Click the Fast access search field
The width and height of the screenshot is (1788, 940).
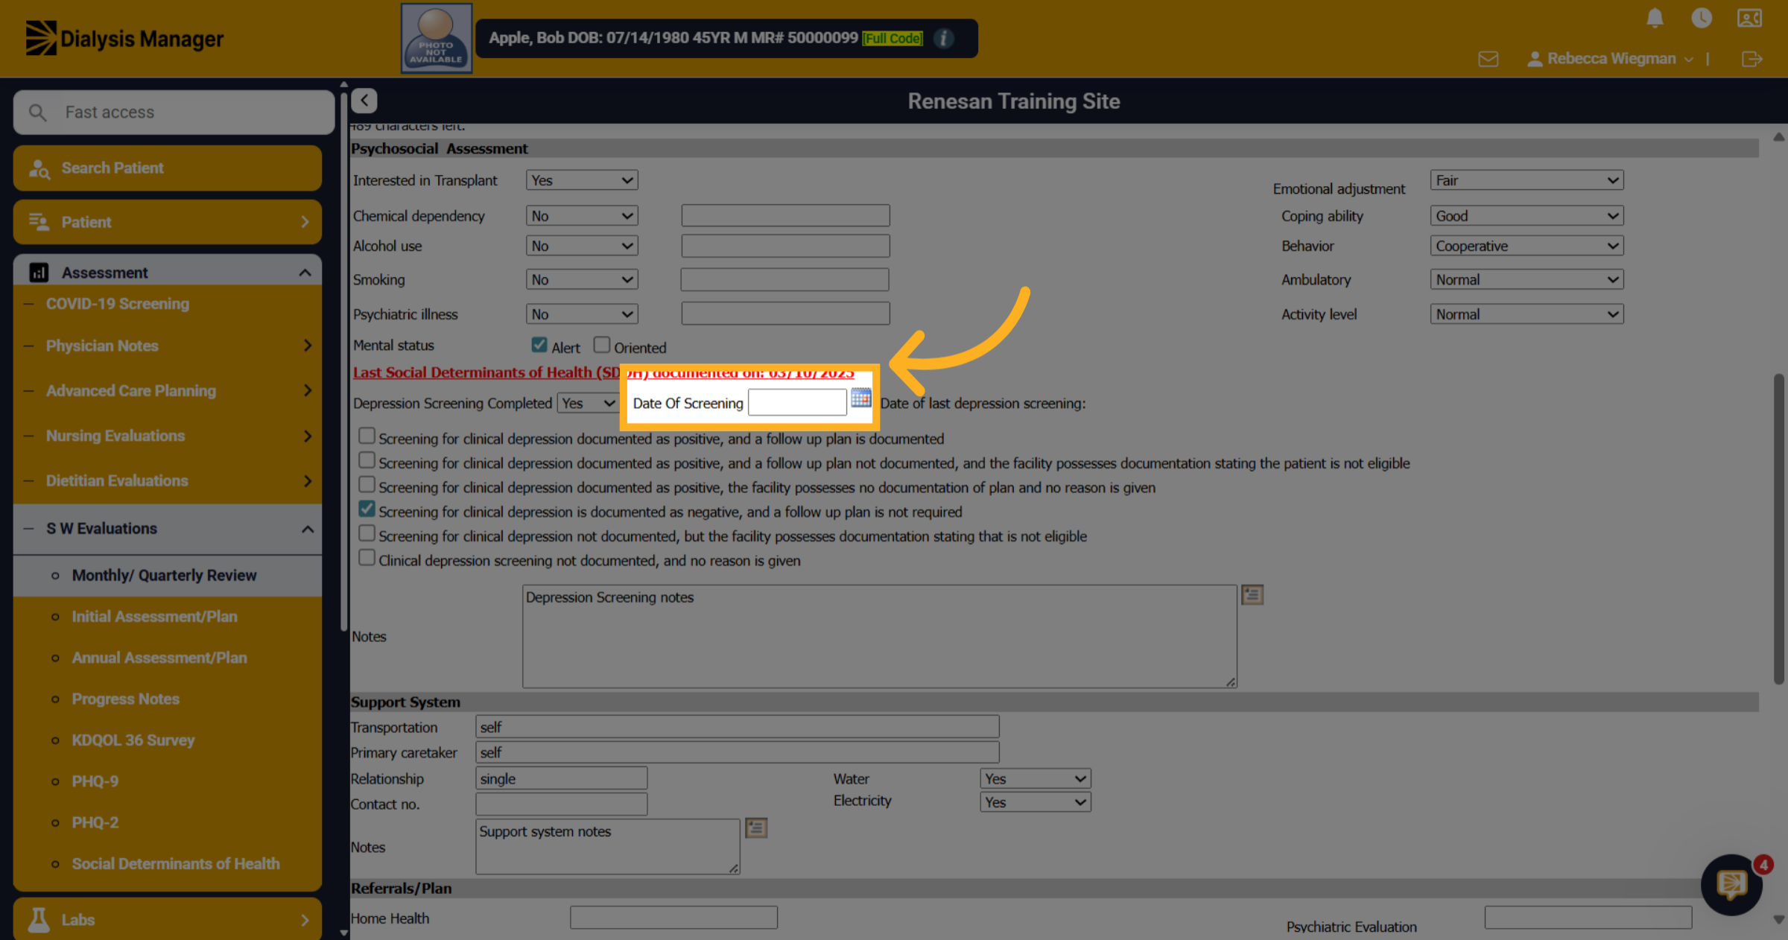(x=174, y=112)
